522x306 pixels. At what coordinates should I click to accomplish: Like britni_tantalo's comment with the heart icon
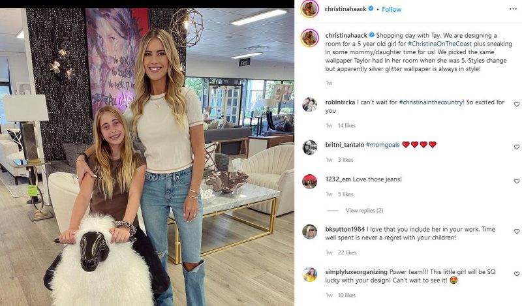[517, 147]
